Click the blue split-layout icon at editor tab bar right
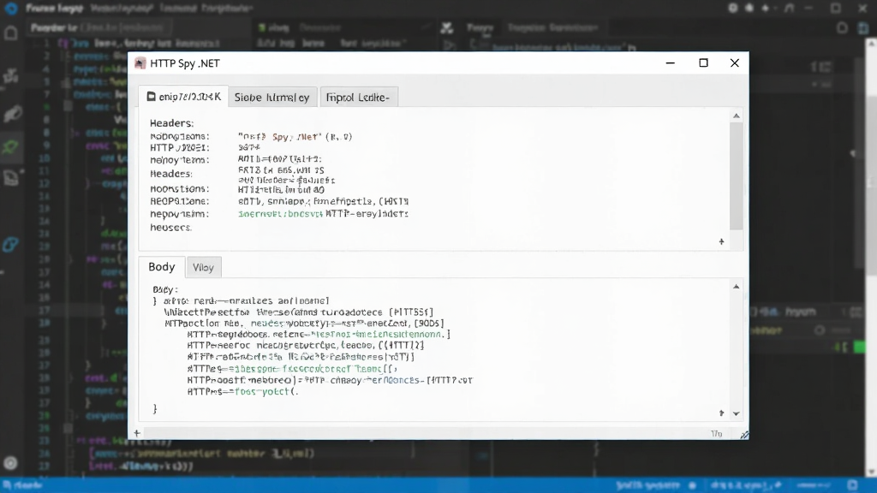The width and height of the screenshot is (877, 493). 863,28
